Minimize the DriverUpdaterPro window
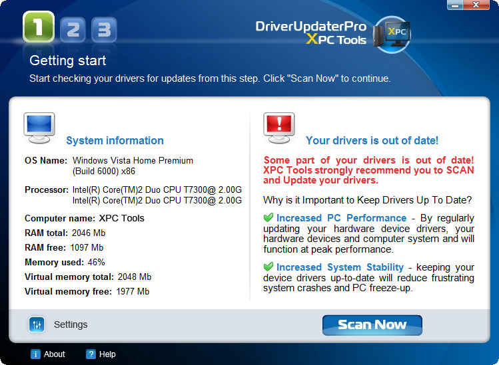This screenshot has height=365, width=499. [x=455, y=5]
